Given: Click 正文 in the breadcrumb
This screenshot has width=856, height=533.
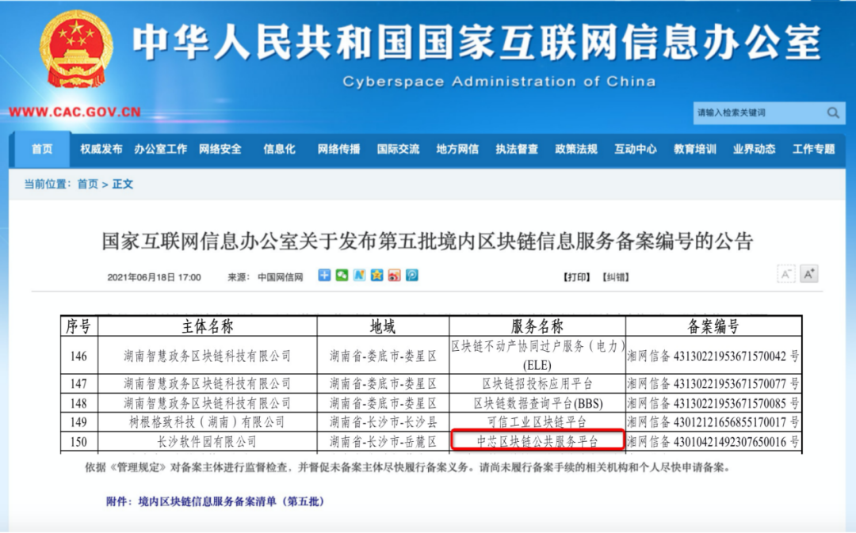Looking at the screenshot, I should (x=123, y=184).
